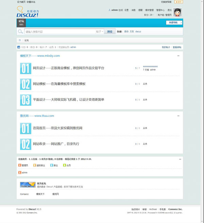This screenshot has width=204, height=223.
Task: Collapse the 推优网 forum category
Action: [178, 116]
